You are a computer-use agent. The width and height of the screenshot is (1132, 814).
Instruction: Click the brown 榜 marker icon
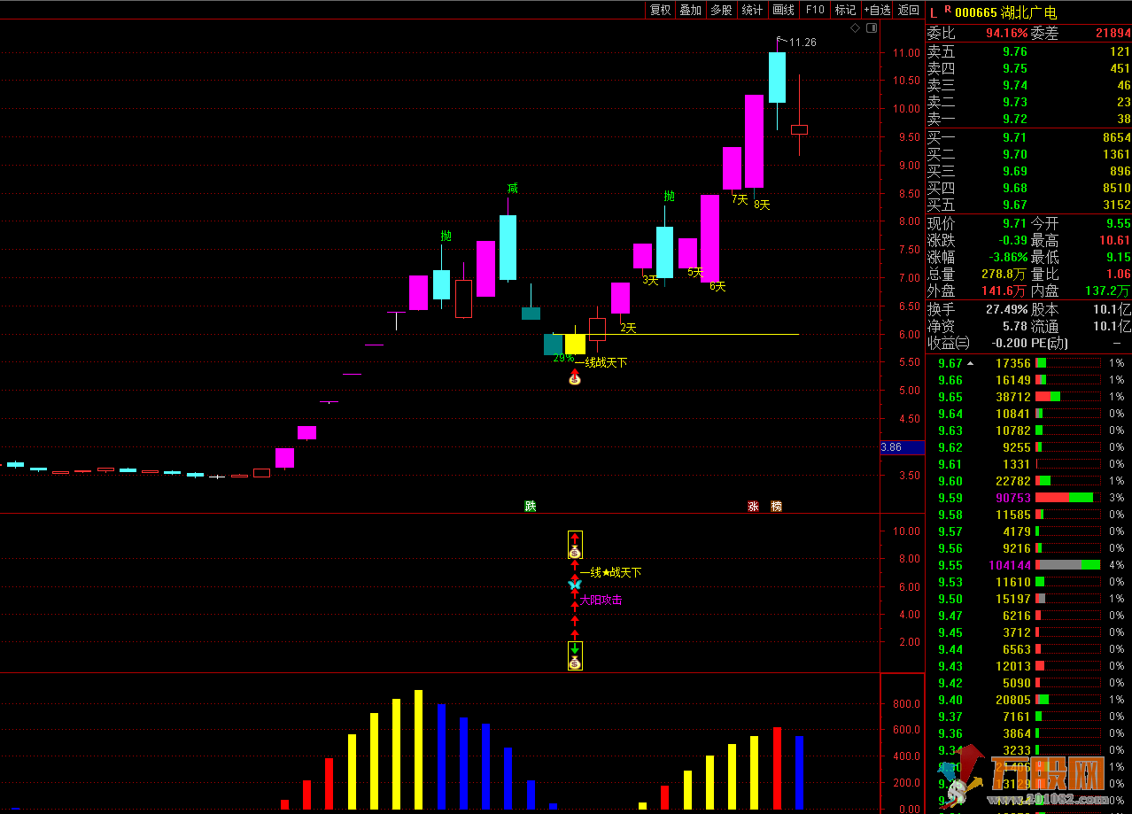776,507
